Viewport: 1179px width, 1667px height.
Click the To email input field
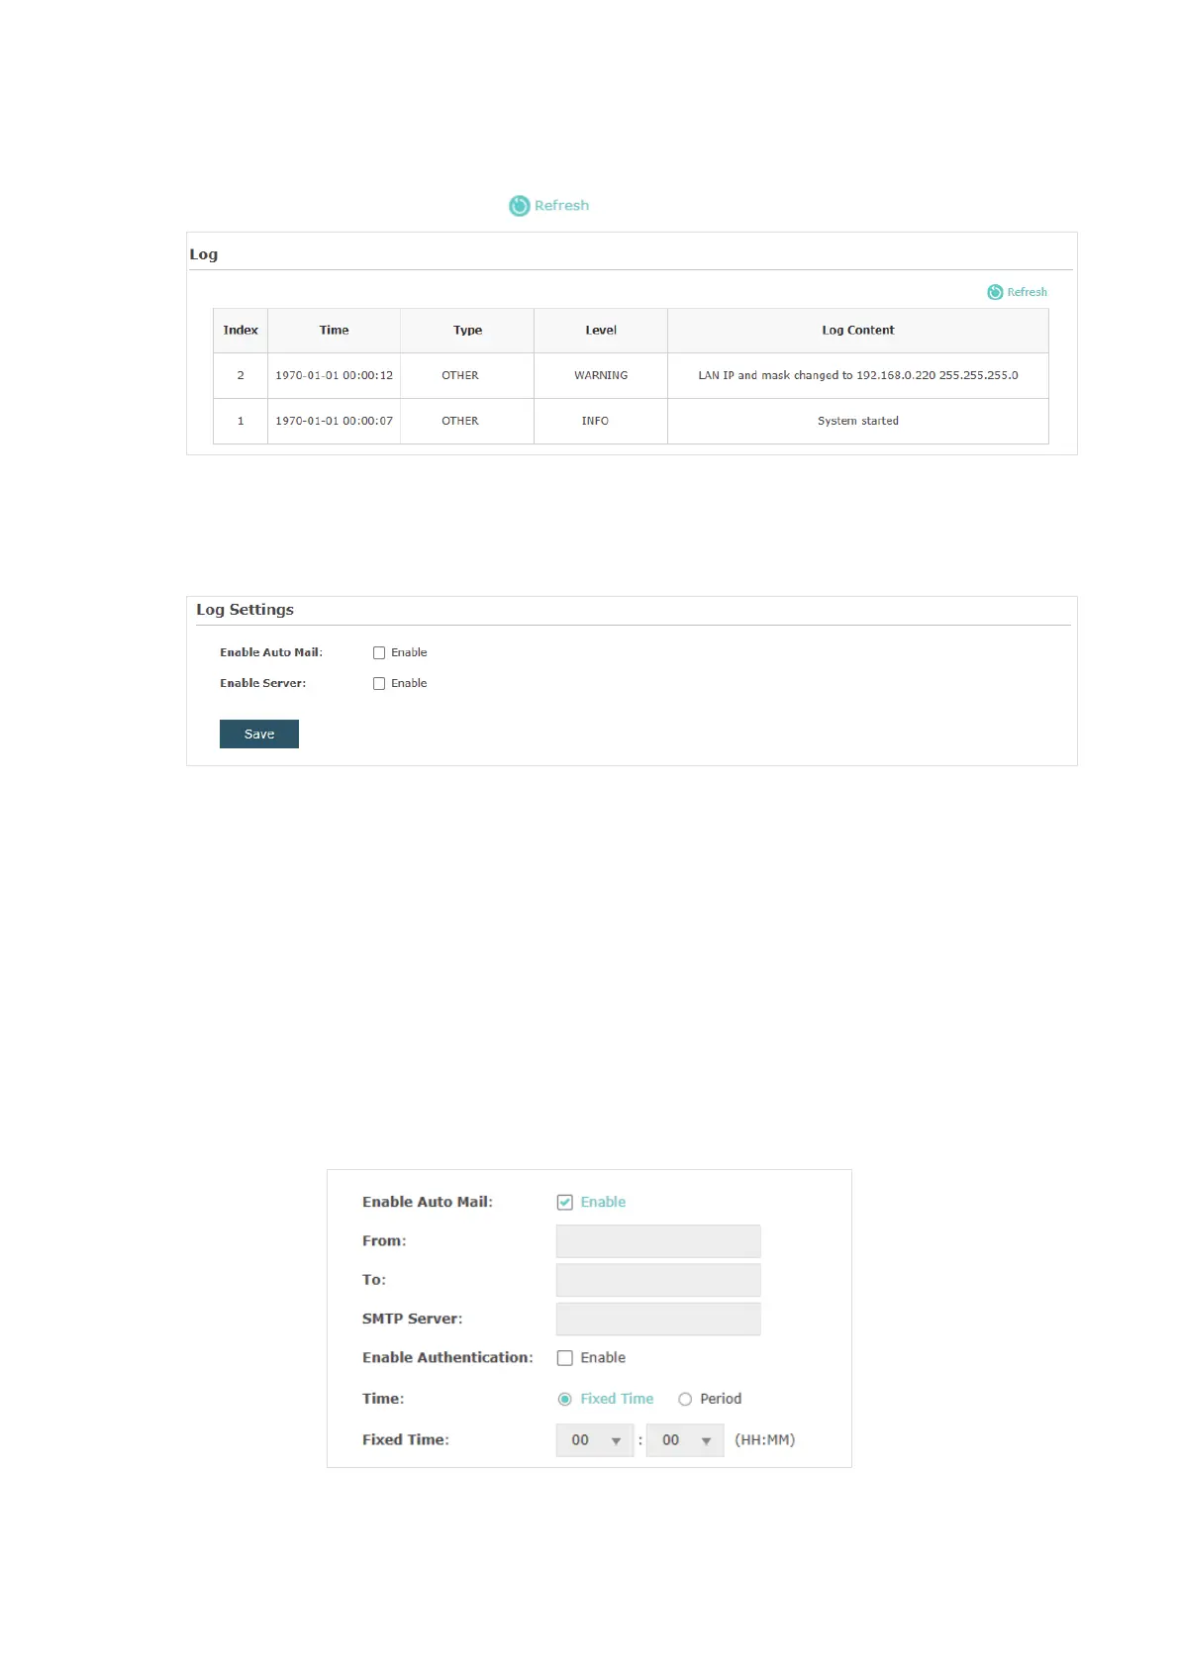pos(658,1280)
